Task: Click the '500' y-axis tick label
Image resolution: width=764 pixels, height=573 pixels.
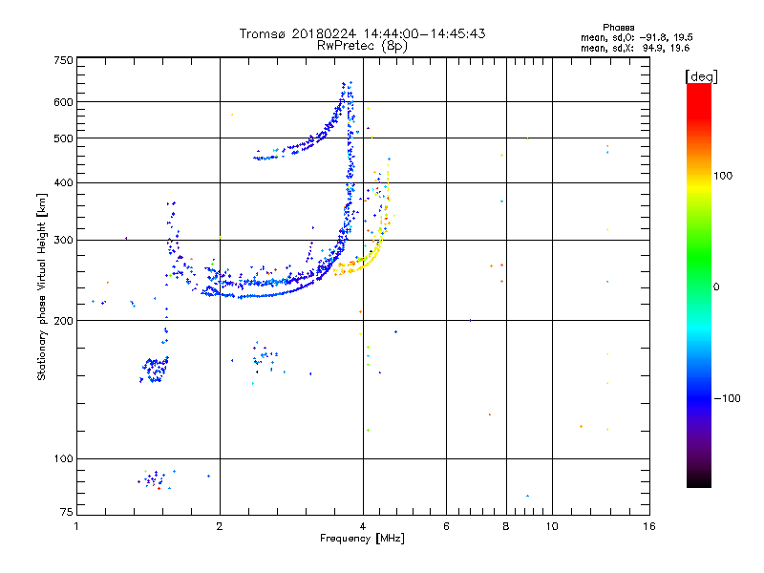Action: 63,138
